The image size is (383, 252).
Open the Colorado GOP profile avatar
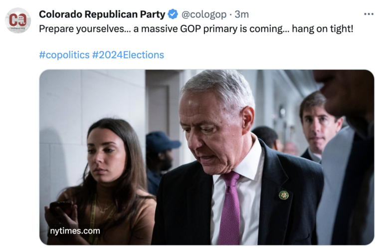tap(18, 20)
